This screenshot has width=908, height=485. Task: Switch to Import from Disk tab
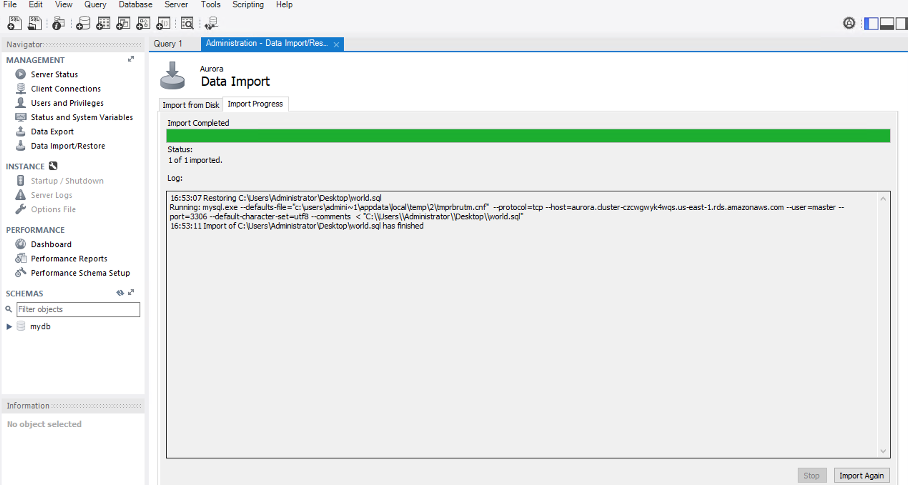pyautogui.click(x=191, y=105)
